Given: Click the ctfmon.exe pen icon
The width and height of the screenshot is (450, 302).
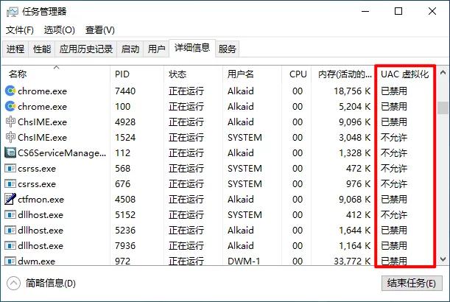Looking at the screenshot, I should [10, 199].
